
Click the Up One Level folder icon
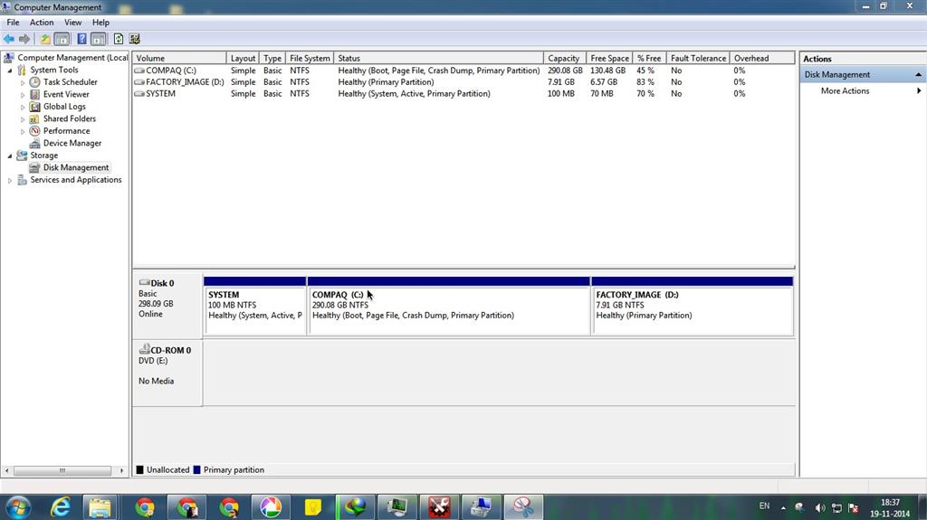point(45,39)
